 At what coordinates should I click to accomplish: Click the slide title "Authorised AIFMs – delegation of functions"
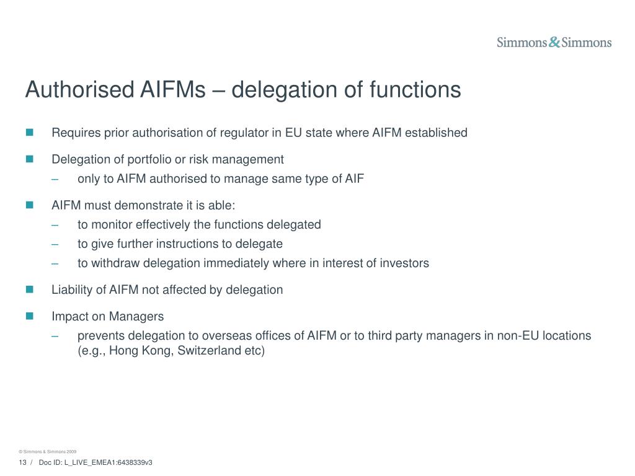(243, 90)
